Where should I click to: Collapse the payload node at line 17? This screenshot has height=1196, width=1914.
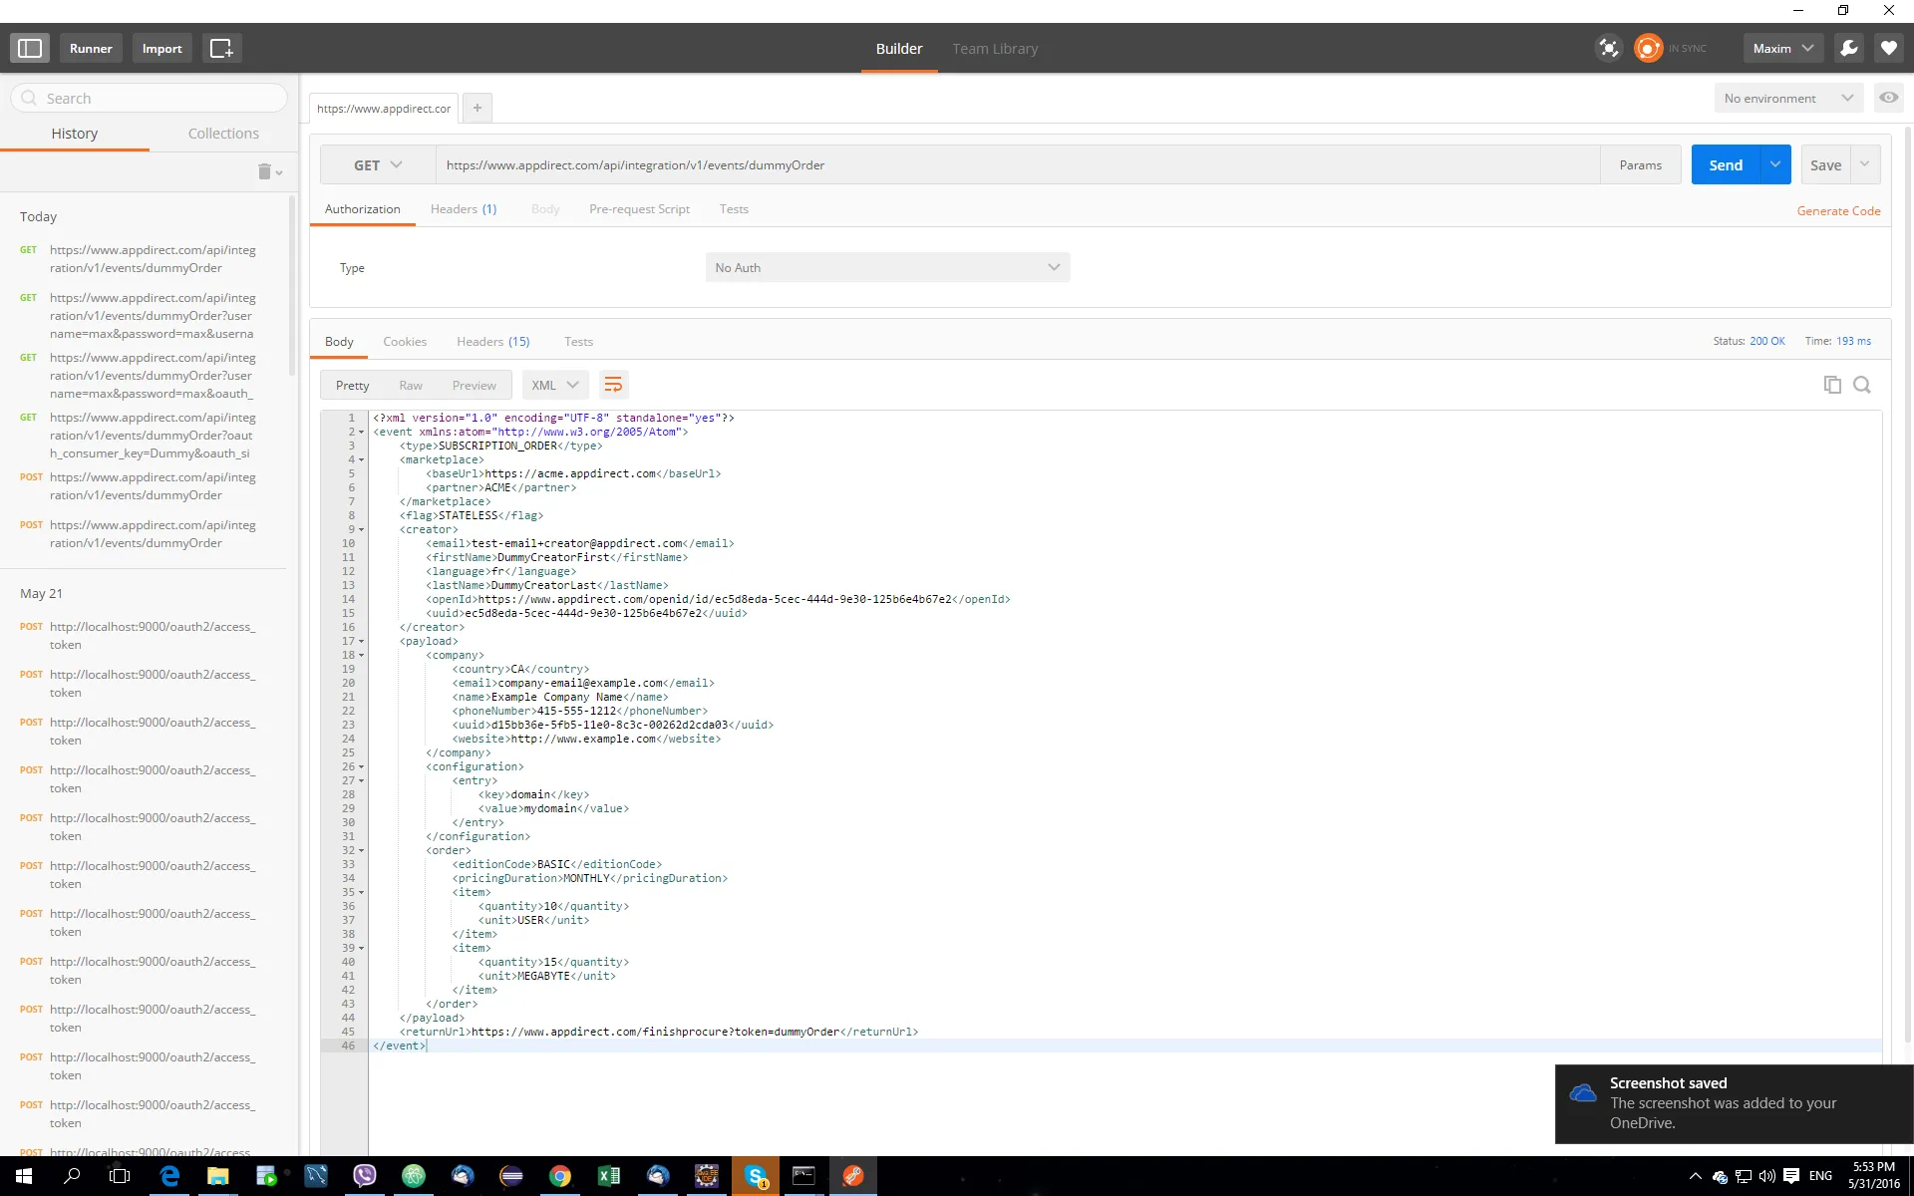[361, 642]
